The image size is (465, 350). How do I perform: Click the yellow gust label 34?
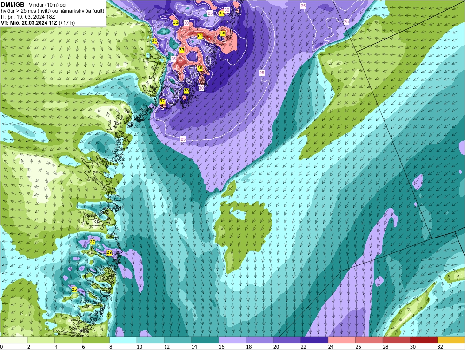coord(154,40)
